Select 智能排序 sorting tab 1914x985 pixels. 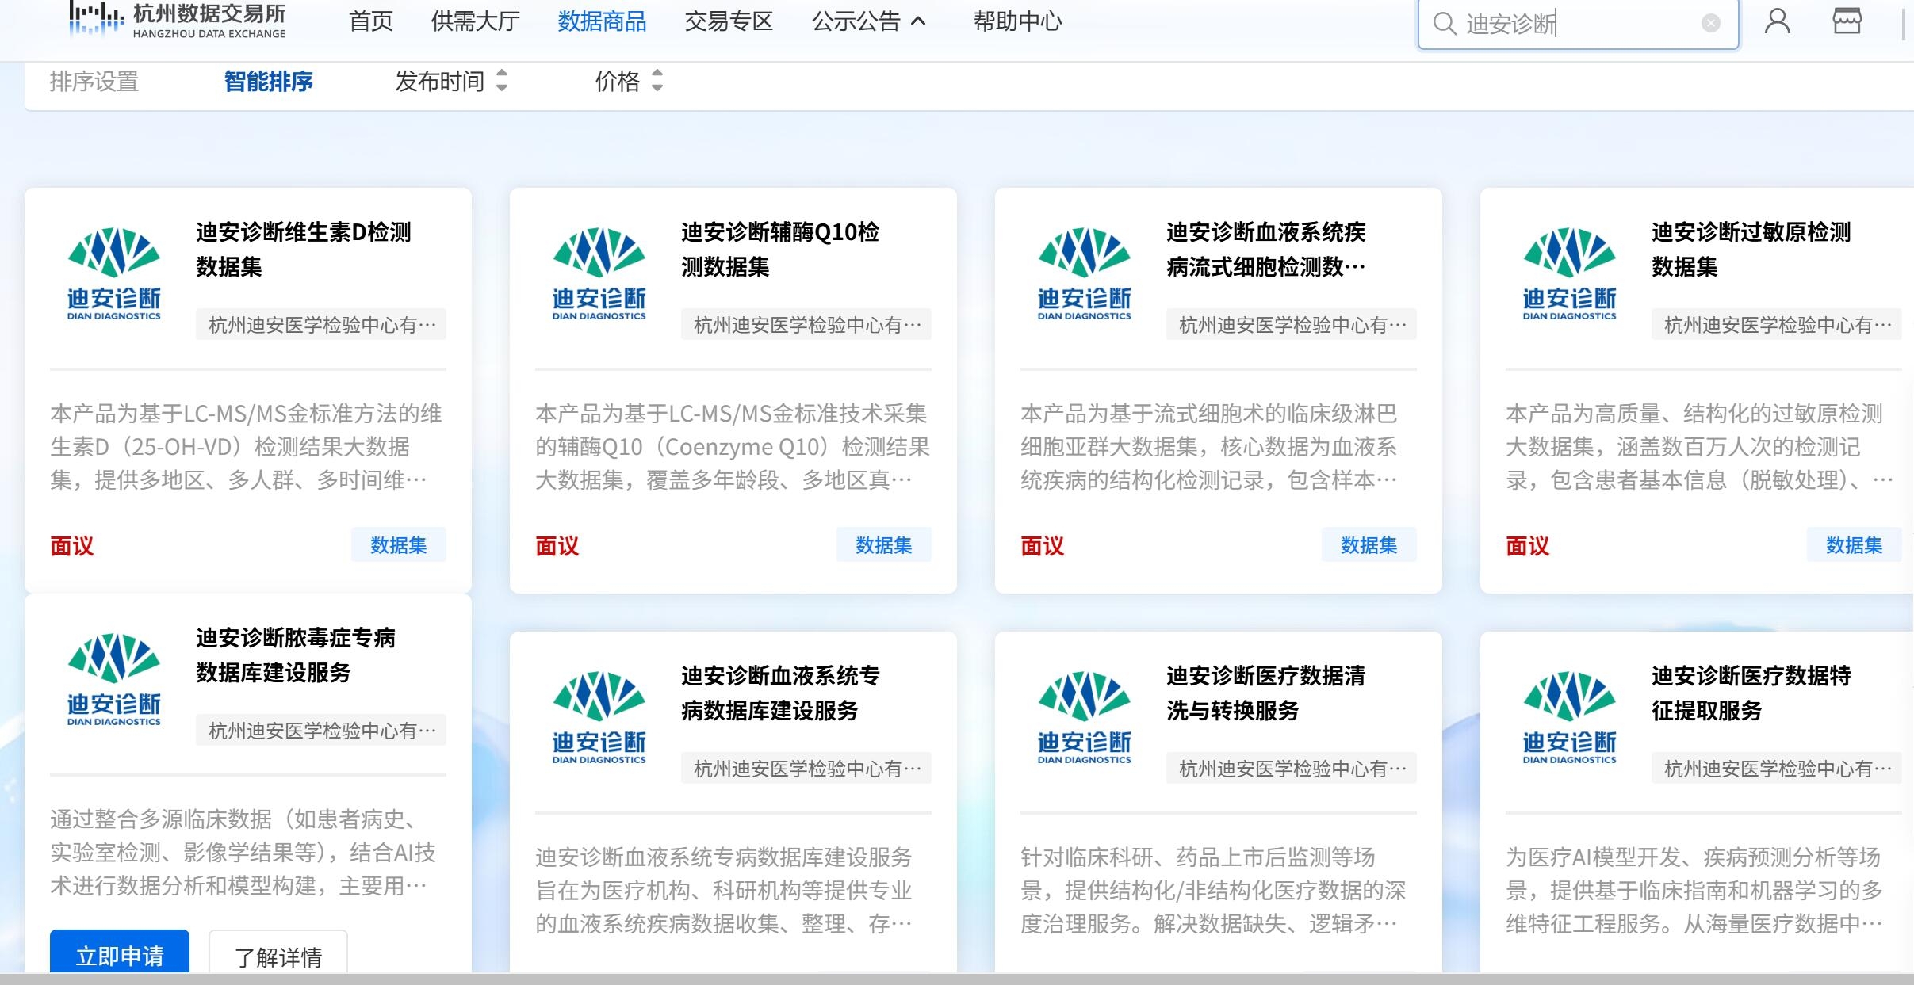coord(269,81)
